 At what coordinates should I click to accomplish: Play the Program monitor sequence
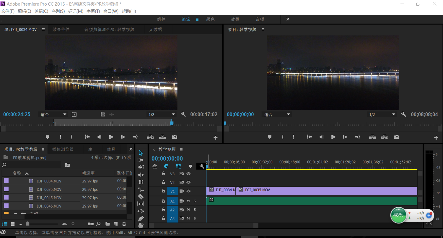pyautogui.click(x=333, y=137)
